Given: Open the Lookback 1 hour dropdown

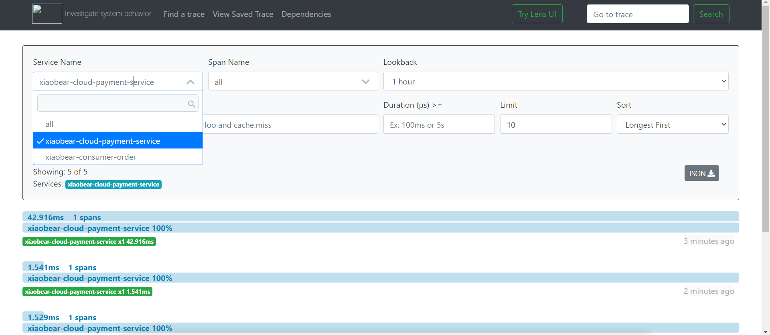Looking at the screenshot, I should pyautogui.click(x=556, y=81).
